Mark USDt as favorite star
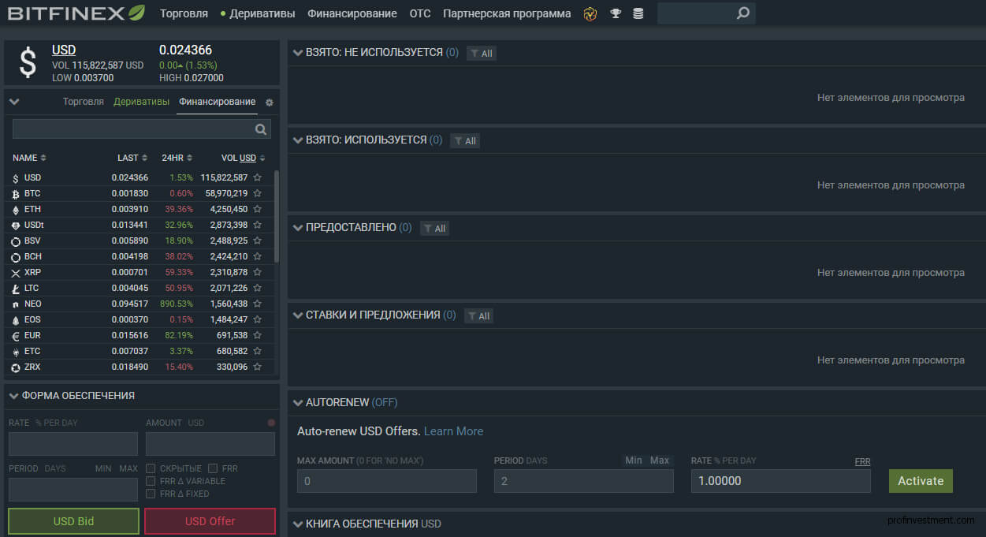986x537 pixels. [258, 225]
